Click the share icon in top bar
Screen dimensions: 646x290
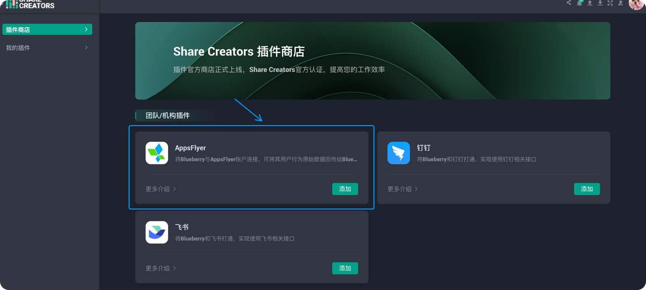(x=569, y=3)
